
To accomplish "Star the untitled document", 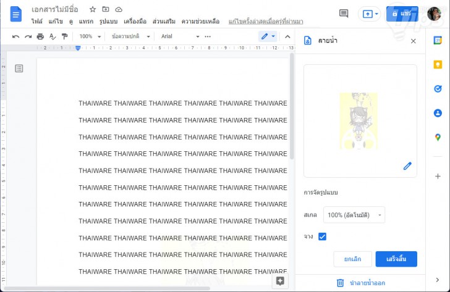I will (x=93, y=9).
